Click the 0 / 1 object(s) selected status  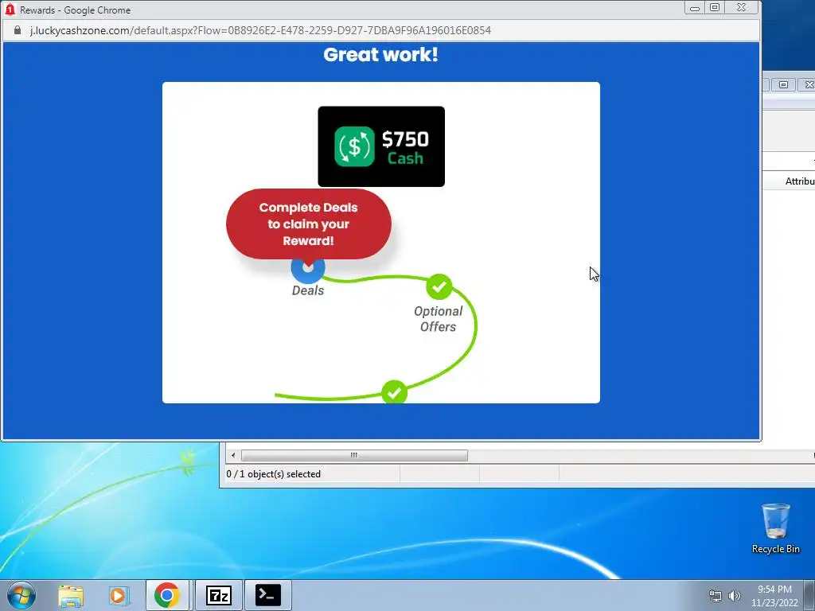[274, 474]
